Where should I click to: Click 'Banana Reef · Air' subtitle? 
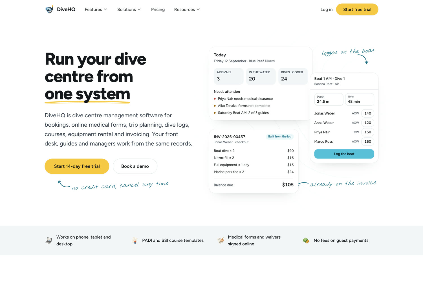[x=327, y=84]
